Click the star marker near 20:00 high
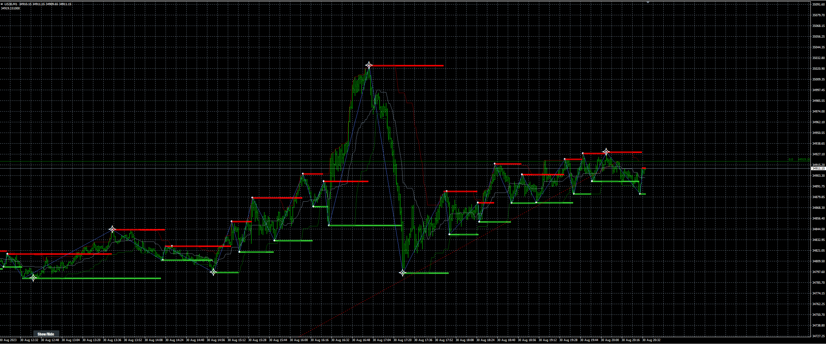Image resolution: width=826 pixels, height=344 pixels. (606, 152)
